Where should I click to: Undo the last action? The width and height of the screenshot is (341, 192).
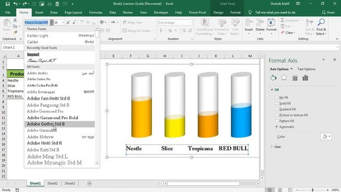pyautogui.click(x=15, y=4)
